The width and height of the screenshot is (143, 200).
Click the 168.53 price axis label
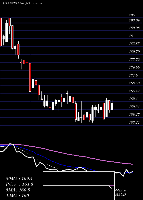coord(134,83)
